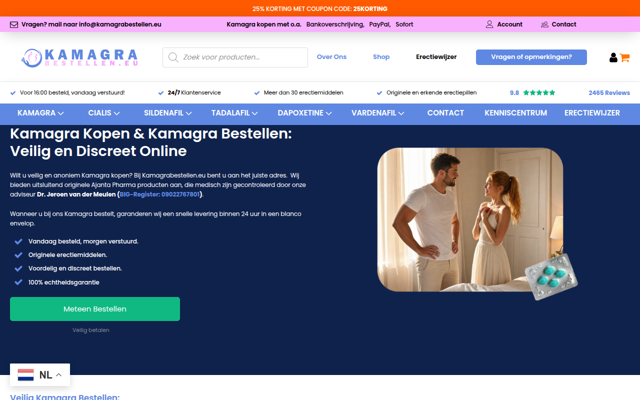640x400 pixels.
Task: Click the Meer dan 30 erectiemiddelen text
Action: coord(303,93)
